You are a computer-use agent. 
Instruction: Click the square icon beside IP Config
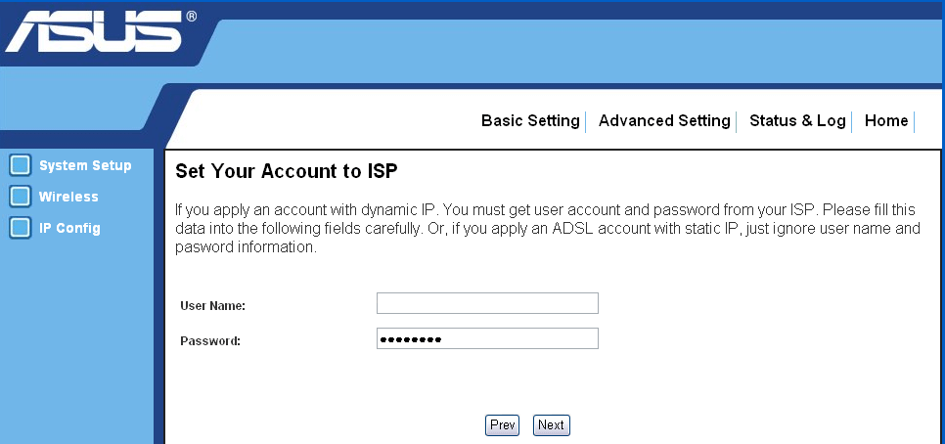pos(20,228)
